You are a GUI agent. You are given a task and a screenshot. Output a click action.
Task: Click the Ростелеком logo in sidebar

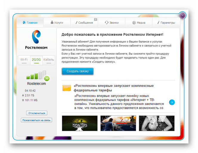coord(36,40)
